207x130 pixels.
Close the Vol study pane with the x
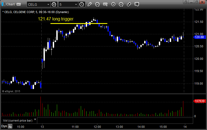coord(35,119)
